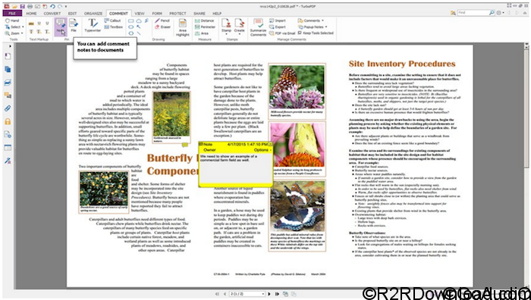Toggle Keep Tools Selected checkbox
The width and height of the screenshot is (531, 300).
pos(316,33)
